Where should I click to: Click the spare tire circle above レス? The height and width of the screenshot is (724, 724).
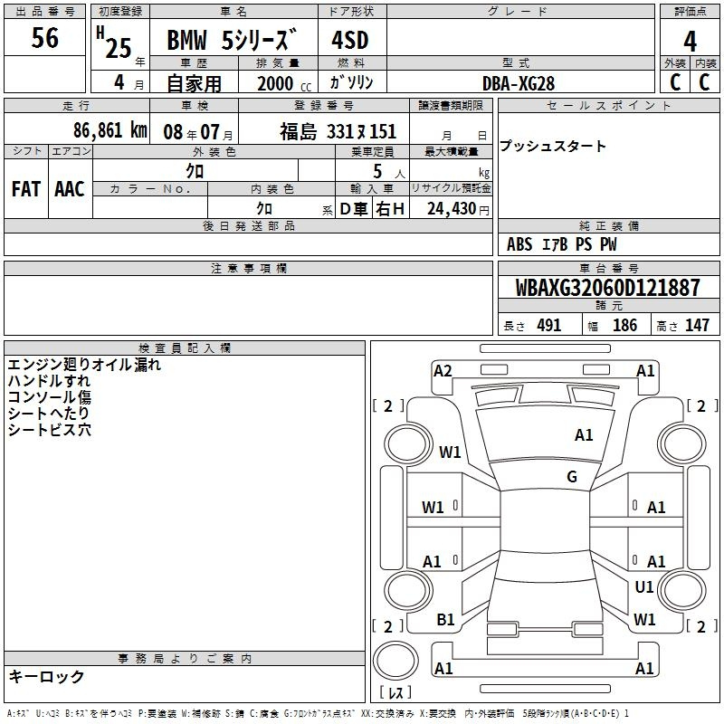[x=397, y=661]
